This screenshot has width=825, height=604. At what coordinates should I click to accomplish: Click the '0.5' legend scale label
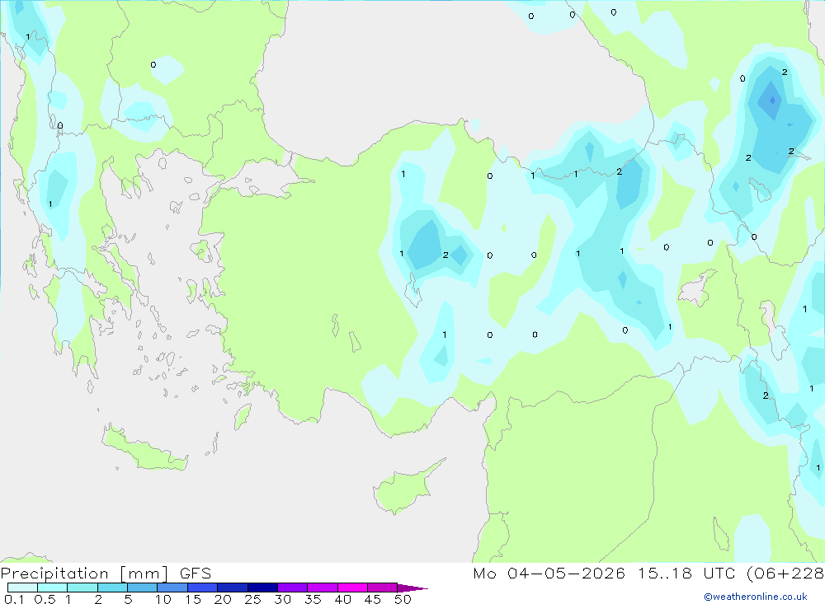[x=45, y=599]
